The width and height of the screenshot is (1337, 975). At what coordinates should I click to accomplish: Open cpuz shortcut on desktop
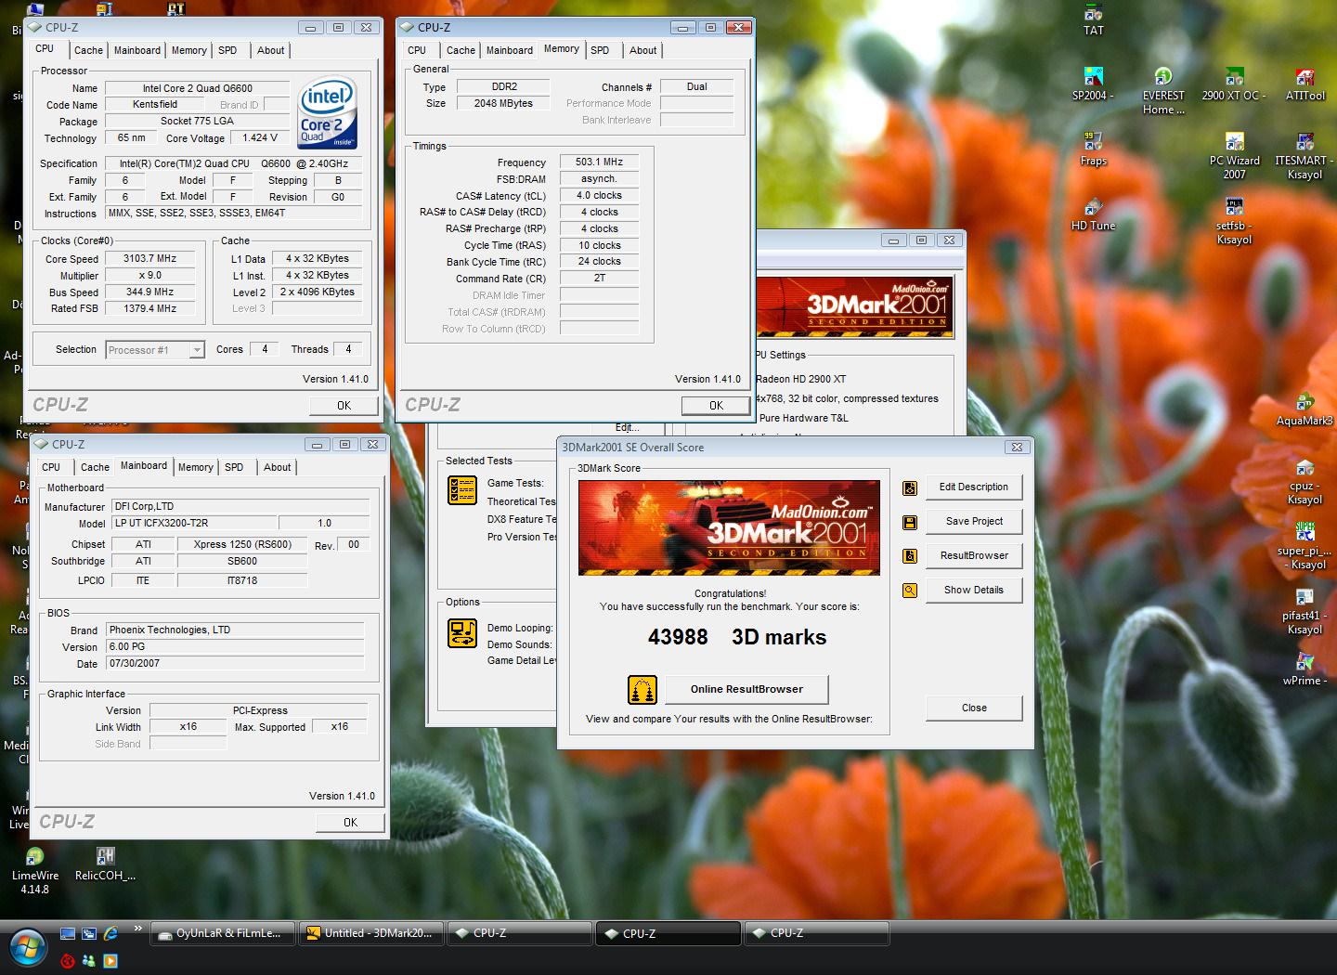[1305, 481]
